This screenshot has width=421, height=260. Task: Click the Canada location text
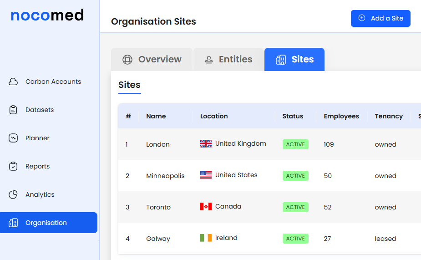pos(228,206)
